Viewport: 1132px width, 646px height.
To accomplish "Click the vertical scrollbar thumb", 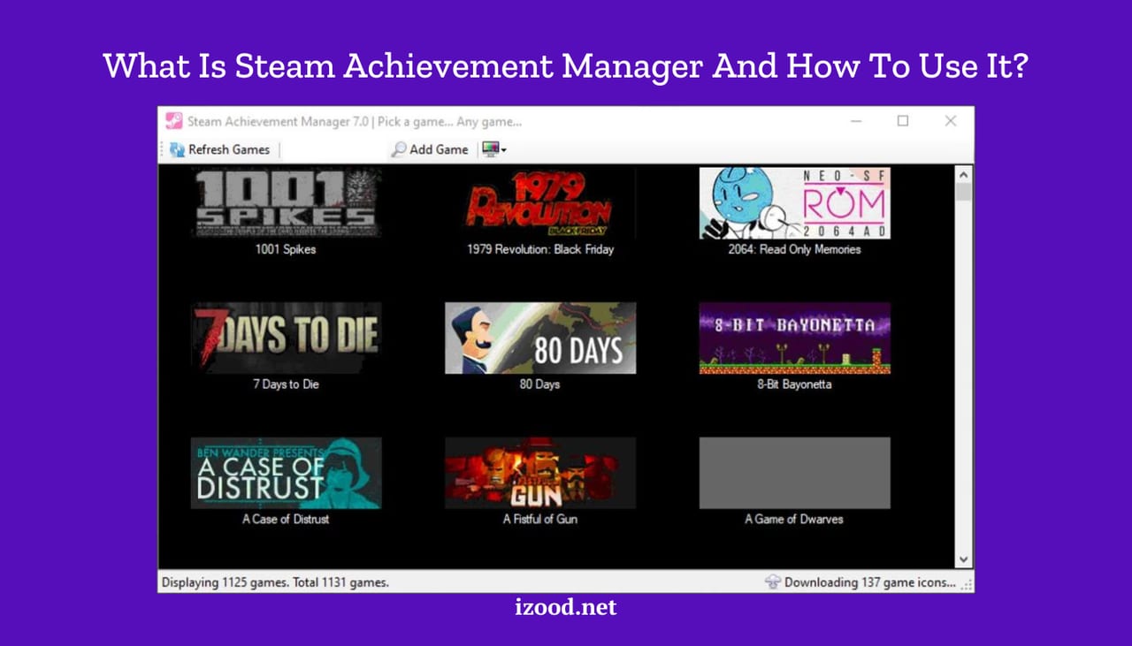I will pos(964,192).
